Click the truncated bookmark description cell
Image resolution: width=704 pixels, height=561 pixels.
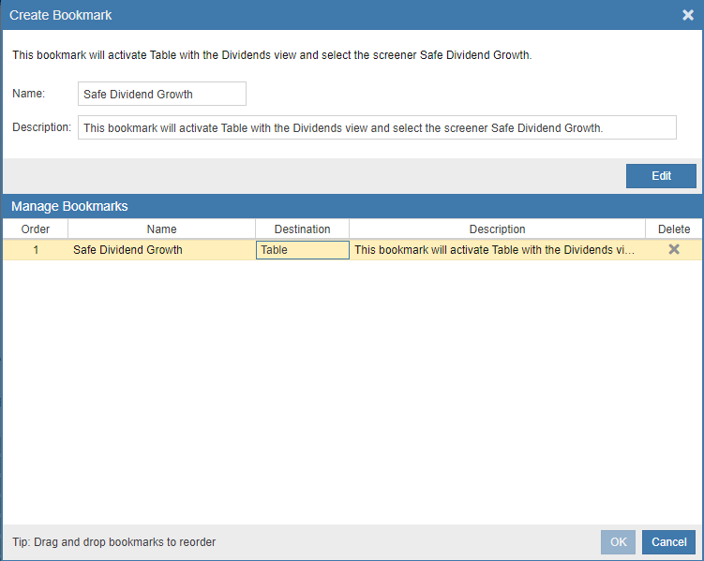point(494,250)
